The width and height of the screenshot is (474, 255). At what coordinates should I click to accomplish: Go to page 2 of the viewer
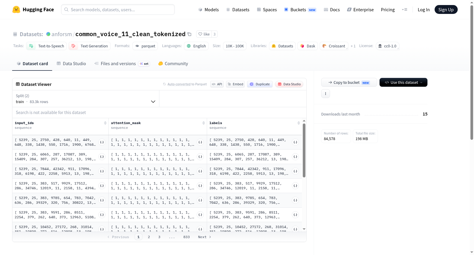click(x=149, y=237)
